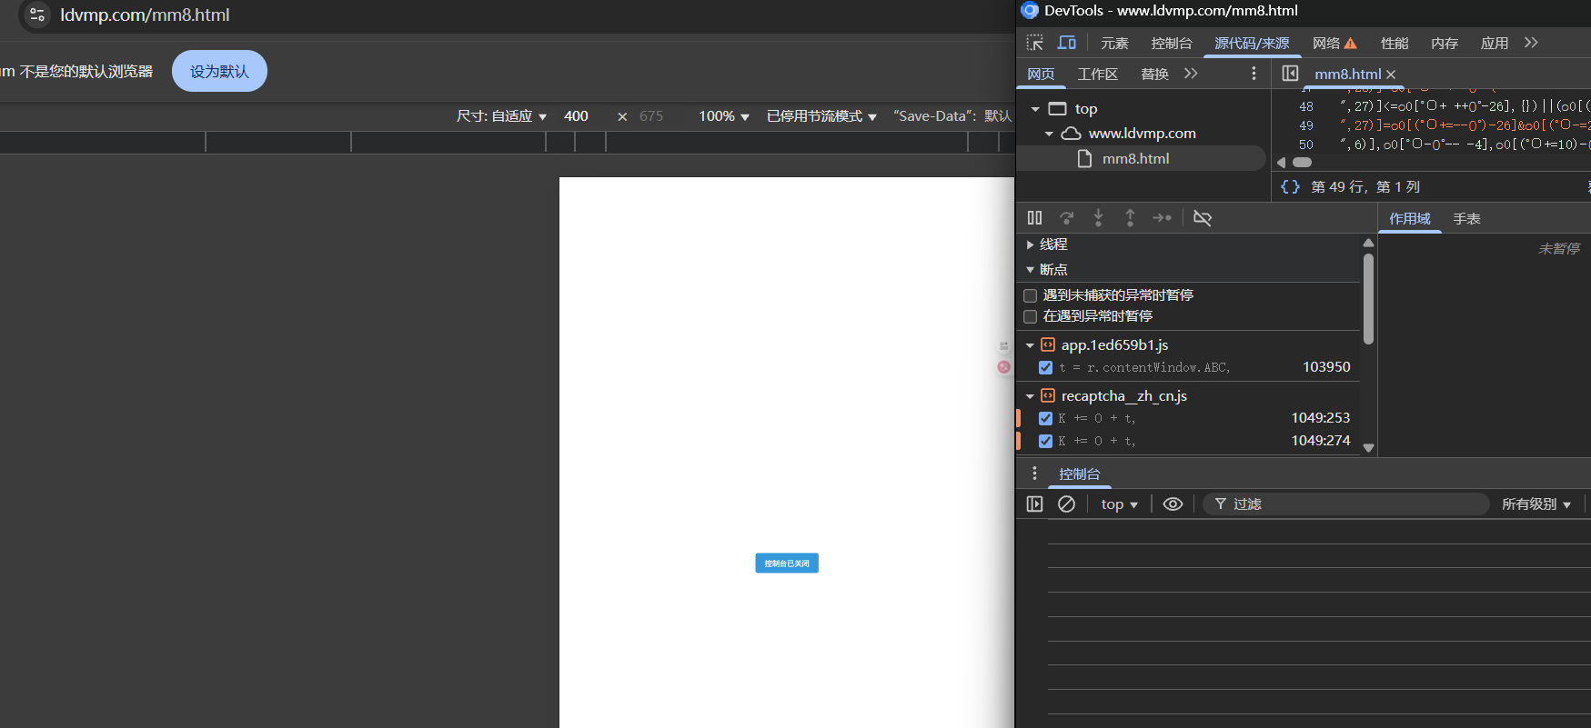Toggle the device toolbar icon

(x=1067, y=43)
